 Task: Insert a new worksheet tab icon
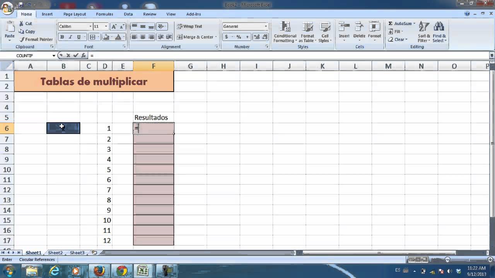click(x=94, y=253)
